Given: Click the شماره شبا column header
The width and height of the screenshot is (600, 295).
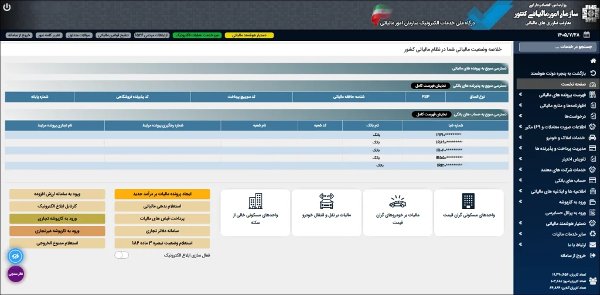Looking at the screenshot, I should click(456, 125).
